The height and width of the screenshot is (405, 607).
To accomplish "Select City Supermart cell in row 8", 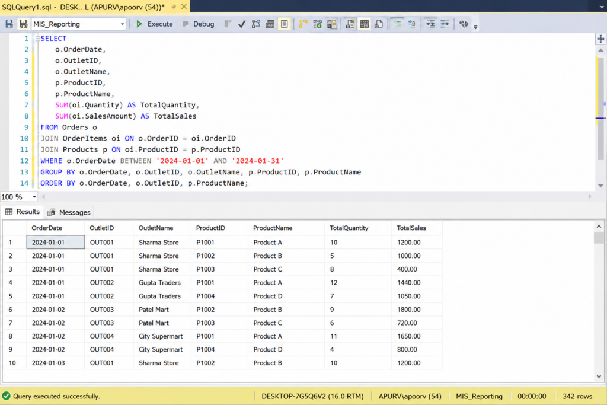I will pos(162,336).
